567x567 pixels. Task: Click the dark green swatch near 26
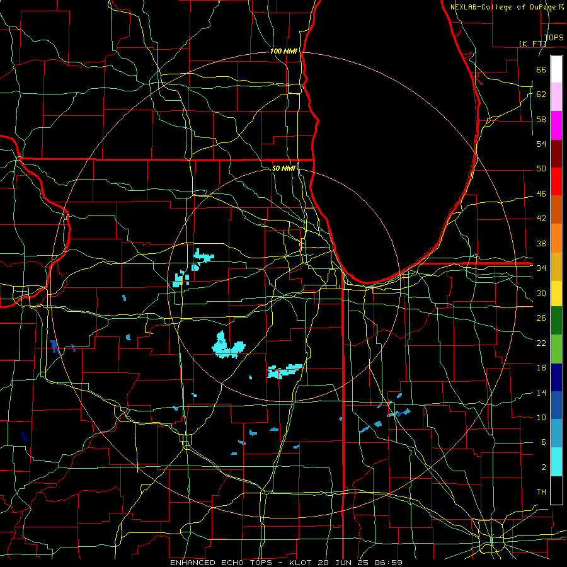pos(556,321)
